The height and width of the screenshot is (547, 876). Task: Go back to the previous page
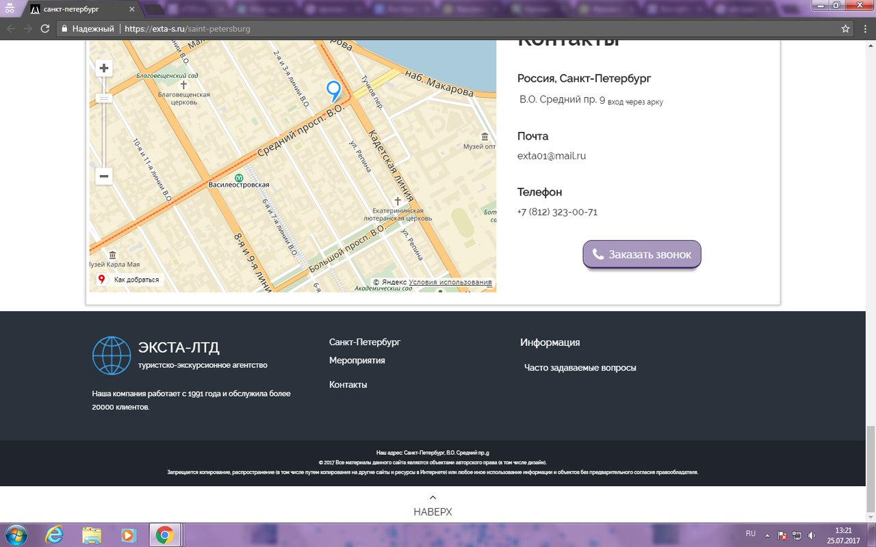point(10,29)
